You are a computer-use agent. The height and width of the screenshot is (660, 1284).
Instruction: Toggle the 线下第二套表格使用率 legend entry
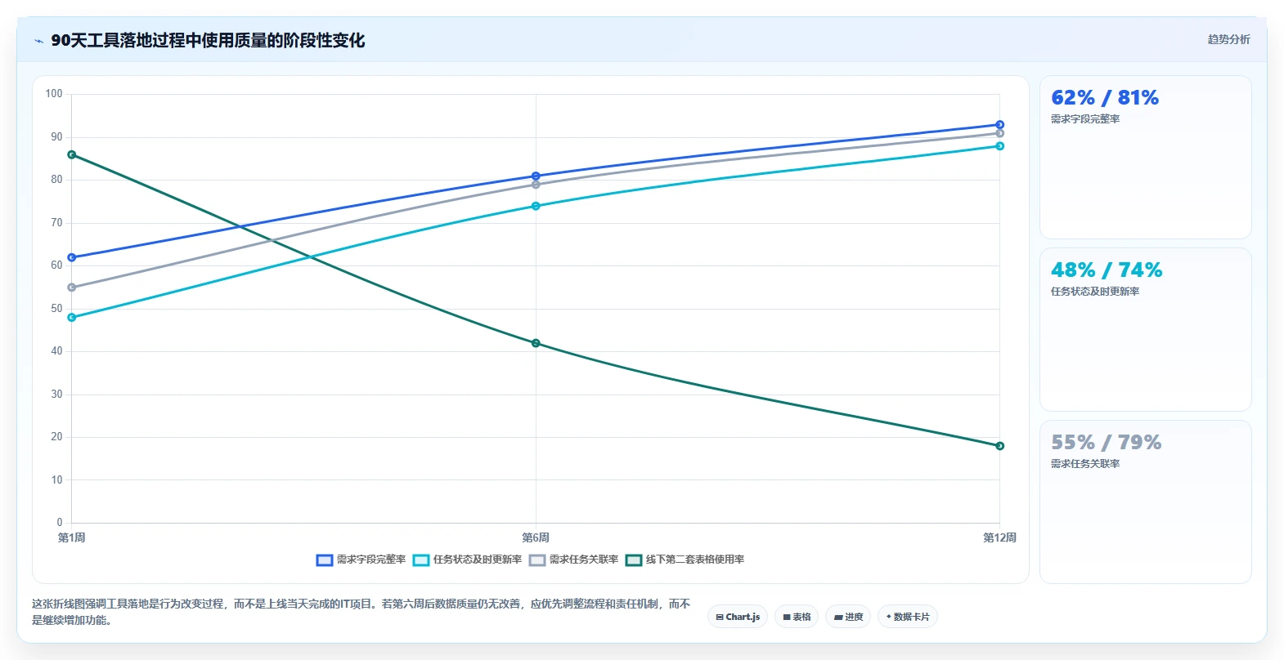[x=685, y=560]
